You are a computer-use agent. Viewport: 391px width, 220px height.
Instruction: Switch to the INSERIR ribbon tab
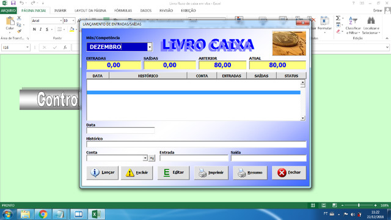(x=60, y=10)
